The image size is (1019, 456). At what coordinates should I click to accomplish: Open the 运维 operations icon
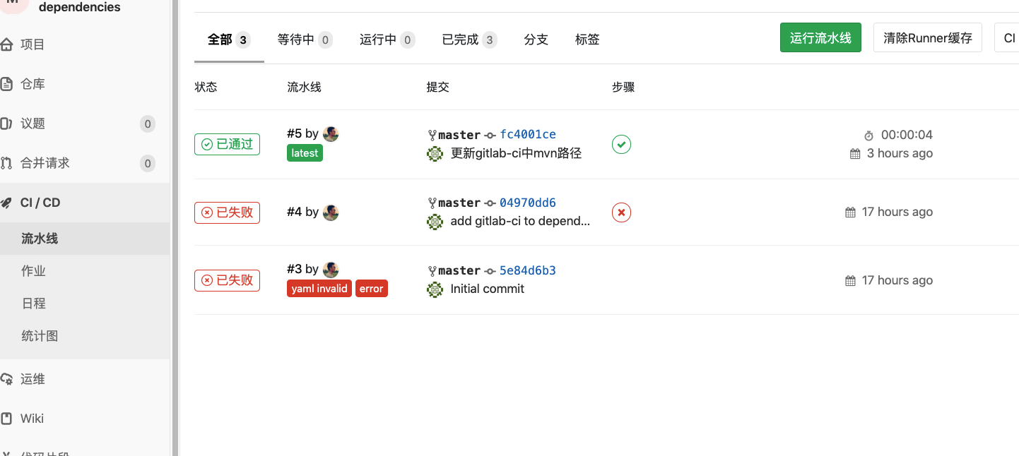tap(6, 379)
